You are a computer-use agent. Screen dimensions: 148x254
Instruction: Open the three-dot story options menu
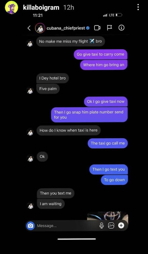tap(138, 7)
